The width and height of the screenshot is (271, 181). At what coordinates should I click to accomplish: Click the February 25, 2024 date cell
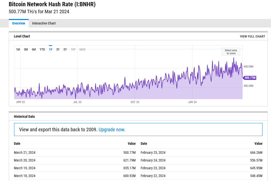pos(153,152)
